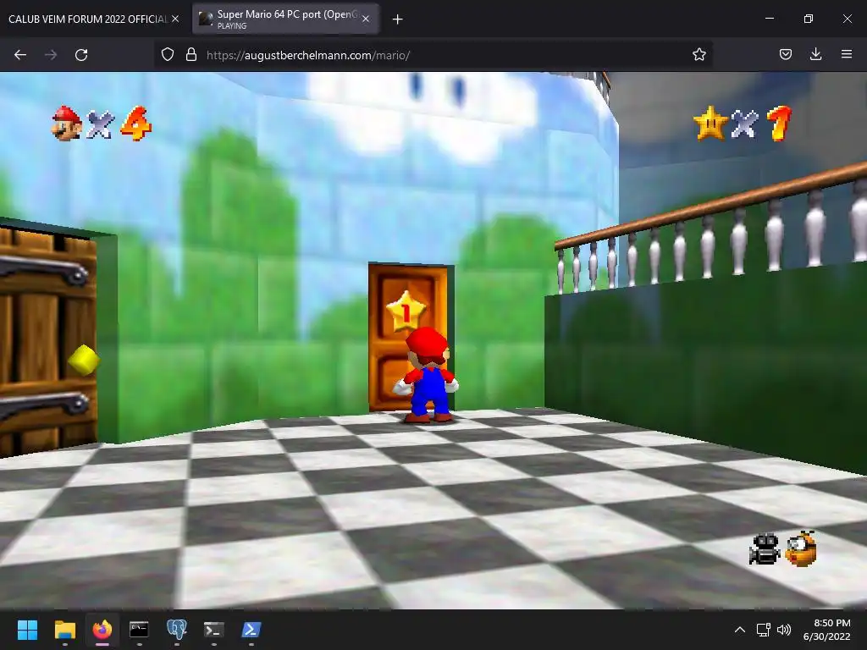
Task: Click the lives count number 4
Action: point(136,124)
